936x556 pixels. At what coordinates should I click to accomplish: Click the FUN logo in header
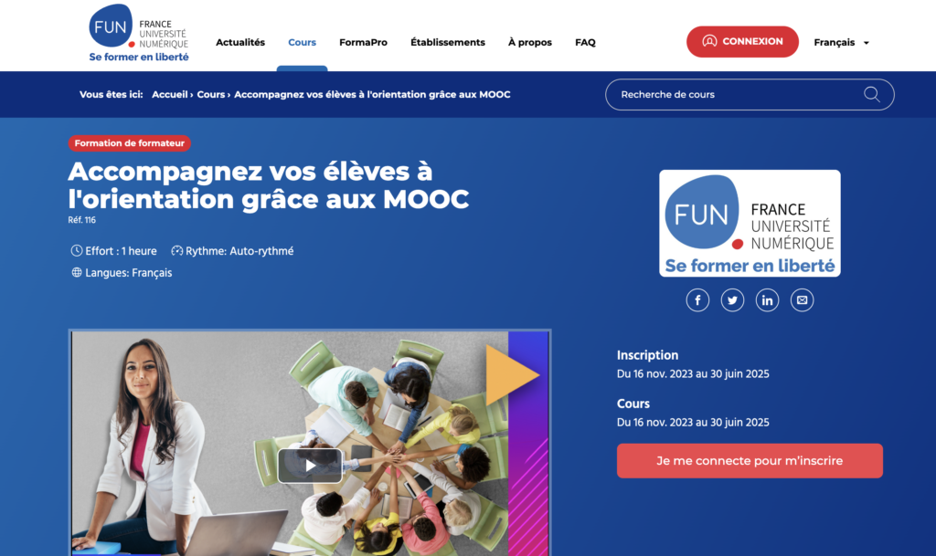pyautogui.click(x=139, y=34)
